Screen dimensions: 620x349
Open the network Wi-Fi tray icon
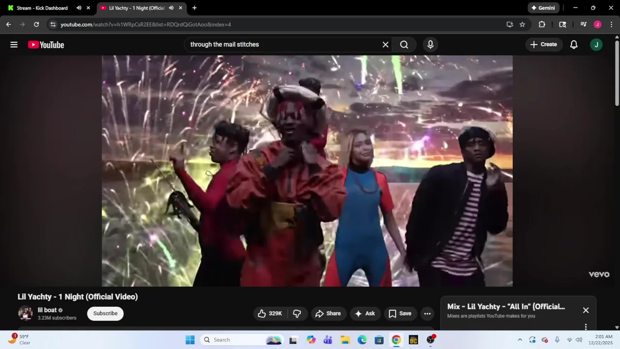570,340
